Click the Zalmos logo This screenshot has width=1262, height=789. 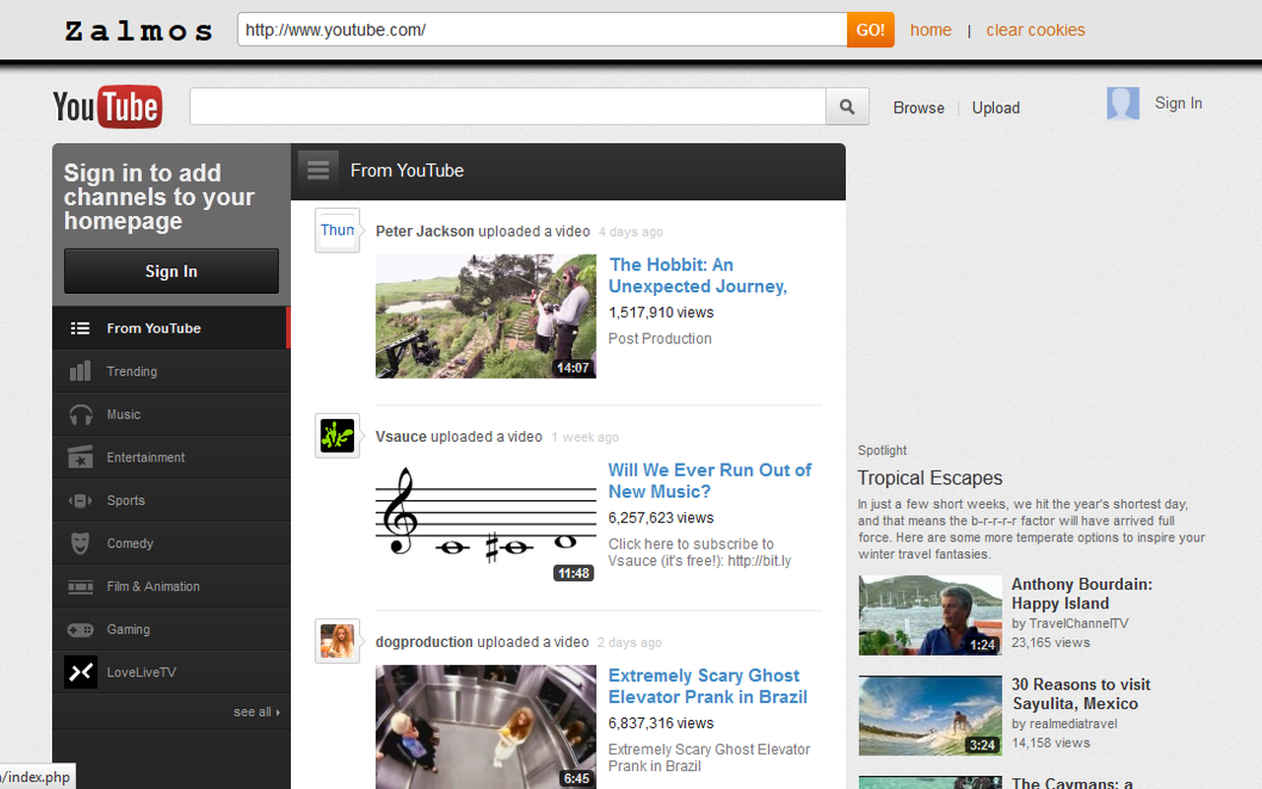click(x=139, y=32)
